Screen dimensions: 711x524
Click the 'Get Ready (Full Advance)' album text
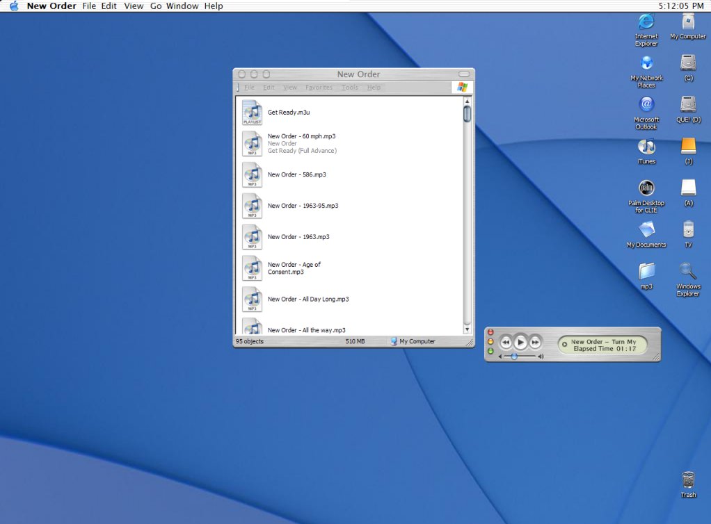[x=302, y=151]
